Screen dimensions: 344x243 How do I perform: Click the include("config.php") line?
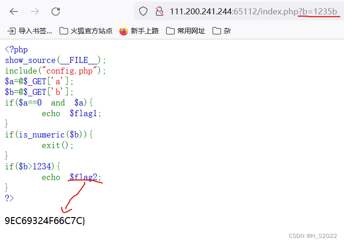(x=55, y=71)
